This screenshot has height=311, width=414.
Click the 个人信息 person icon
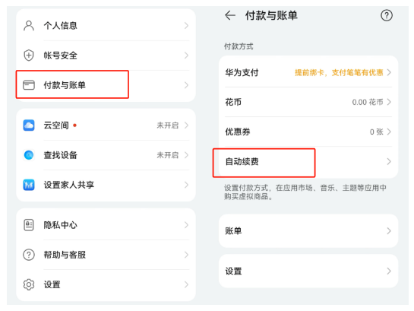click(29, 26)
